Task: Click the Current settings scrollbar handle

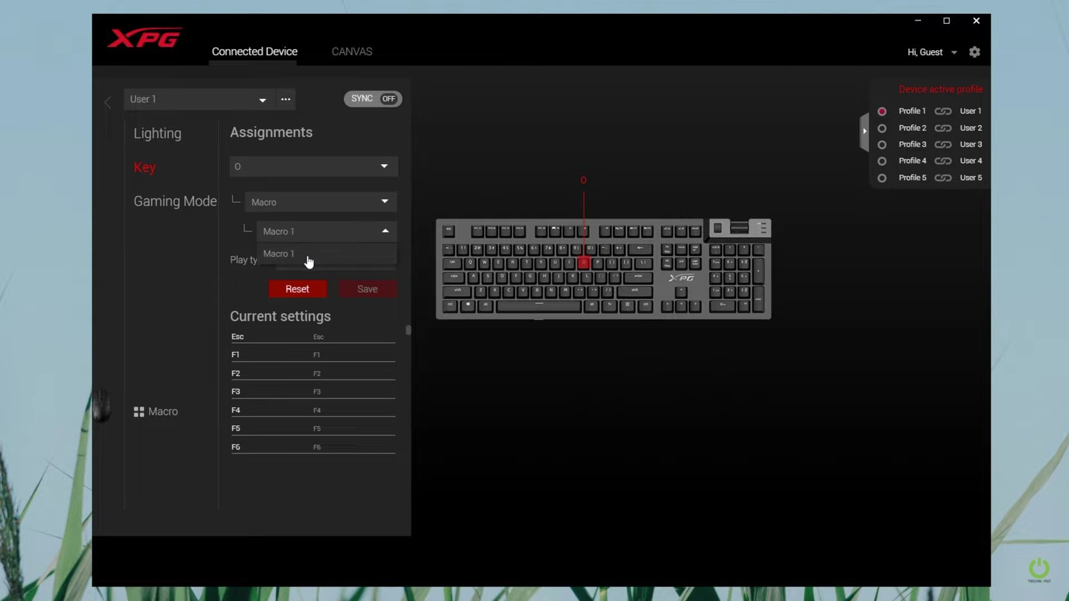Action: (408, 330)
